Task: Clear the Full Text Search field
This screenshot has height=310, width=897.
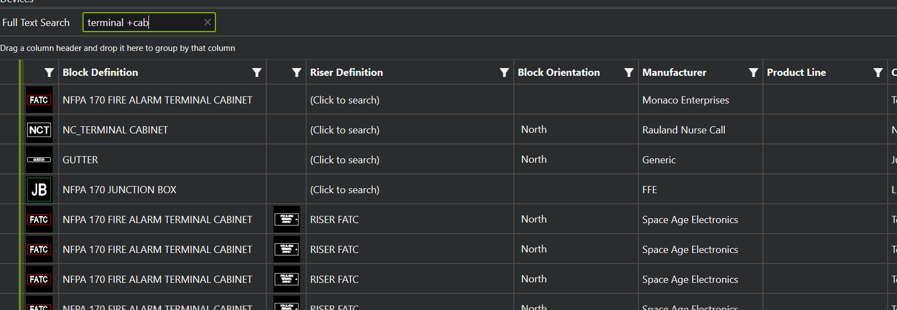Action: click(x=208, y=22)
